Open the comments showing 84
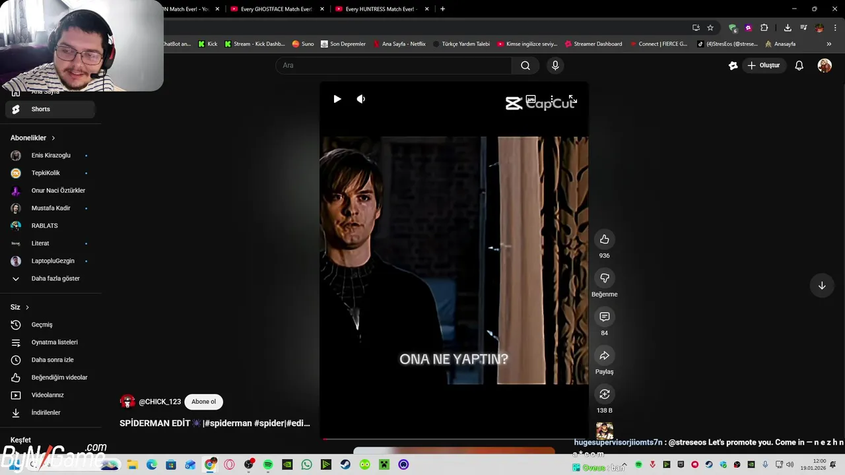This screenshot has height=475, width=845. coord(604,317)
